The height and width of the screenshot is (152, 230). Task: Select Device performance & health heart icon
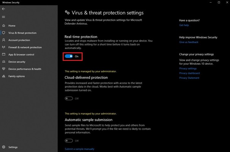pyautogui.click(x=4, y=69)
